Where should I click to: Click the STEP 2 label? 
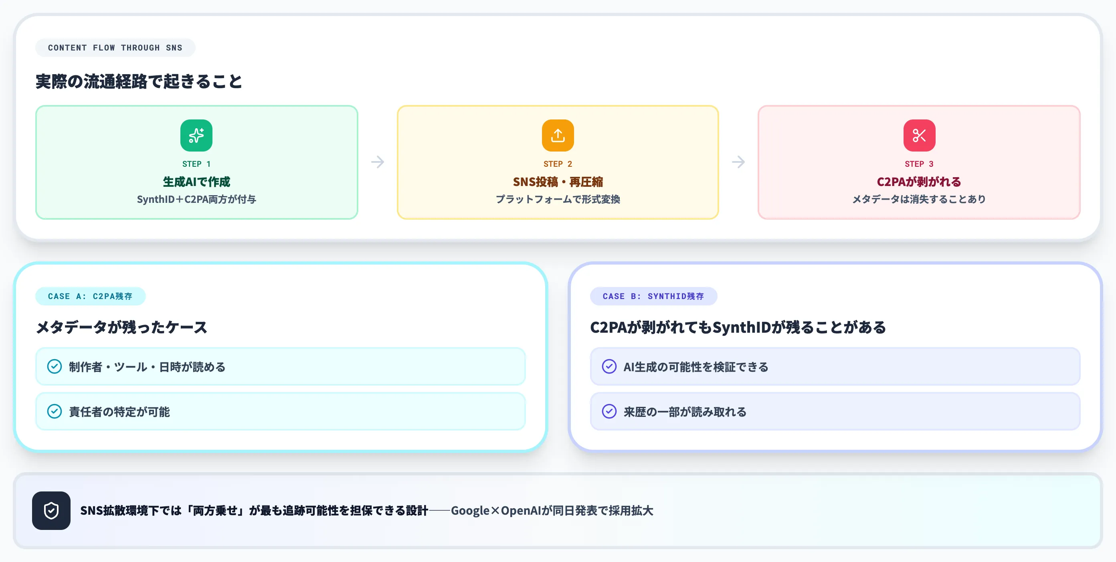558,164
